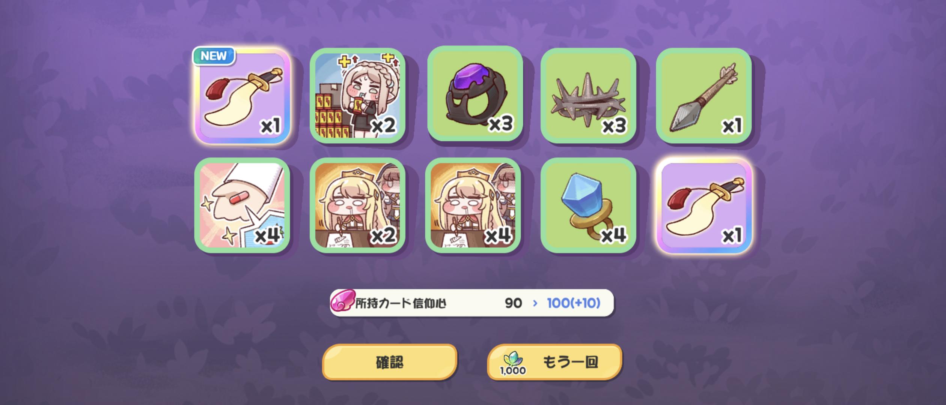Click the 所持カード信仰心 faith bar
This screenshot has height=405, width=946.
472,303
